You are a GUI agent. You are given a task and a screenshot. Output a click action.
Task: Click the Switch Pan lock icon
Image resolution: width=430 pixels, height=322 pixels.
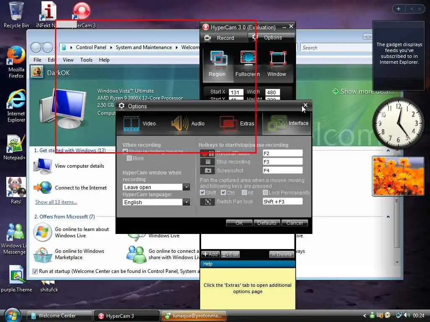[x=207, y=202]
